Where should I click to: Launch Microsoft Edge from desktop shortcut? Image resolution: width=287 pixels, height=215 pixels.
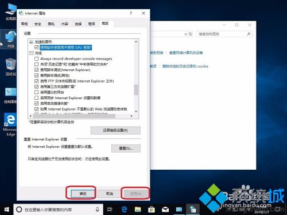[x=11, y=124]
